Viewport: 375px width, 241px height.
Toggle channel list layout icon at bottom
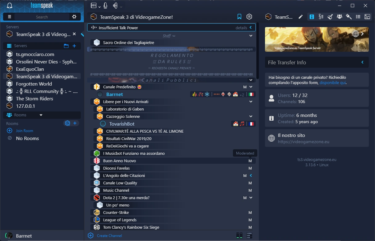[x=249, y=235]
